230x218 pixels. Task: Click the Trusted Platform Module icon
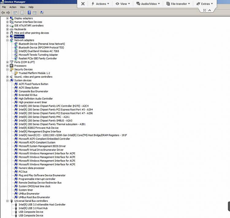[16, 73]
